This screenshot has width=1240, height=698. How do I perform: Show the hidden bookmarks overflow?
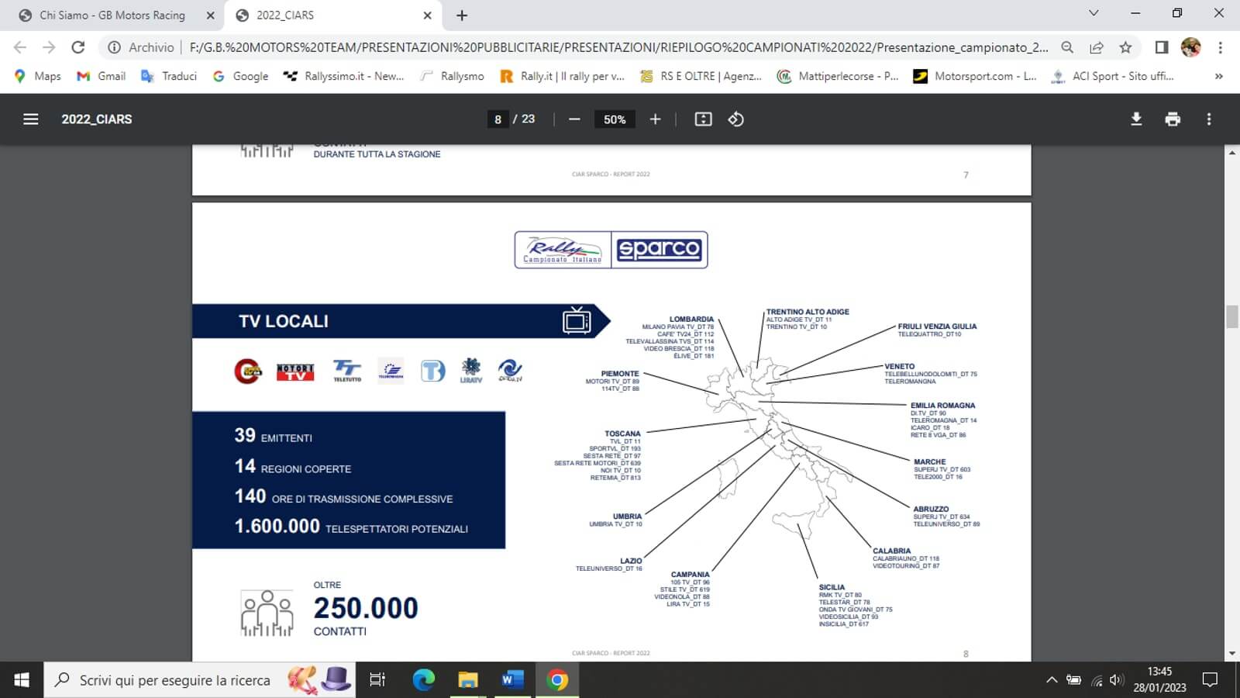[x=1218, y=76]
